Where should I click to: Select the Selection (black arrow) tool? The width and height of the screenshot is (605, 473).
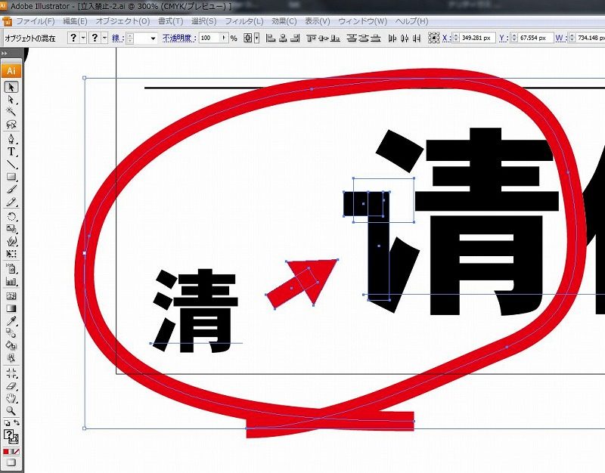11,87
